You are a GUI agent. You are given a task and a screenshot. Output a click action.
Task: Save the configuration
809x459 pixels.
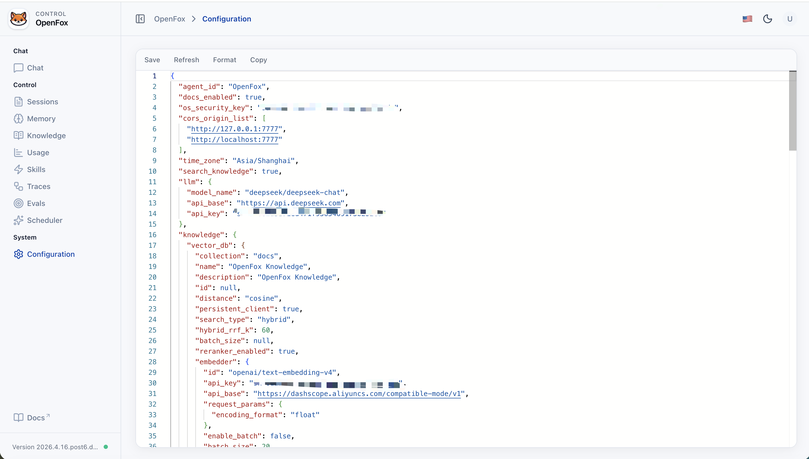[152, 60]
